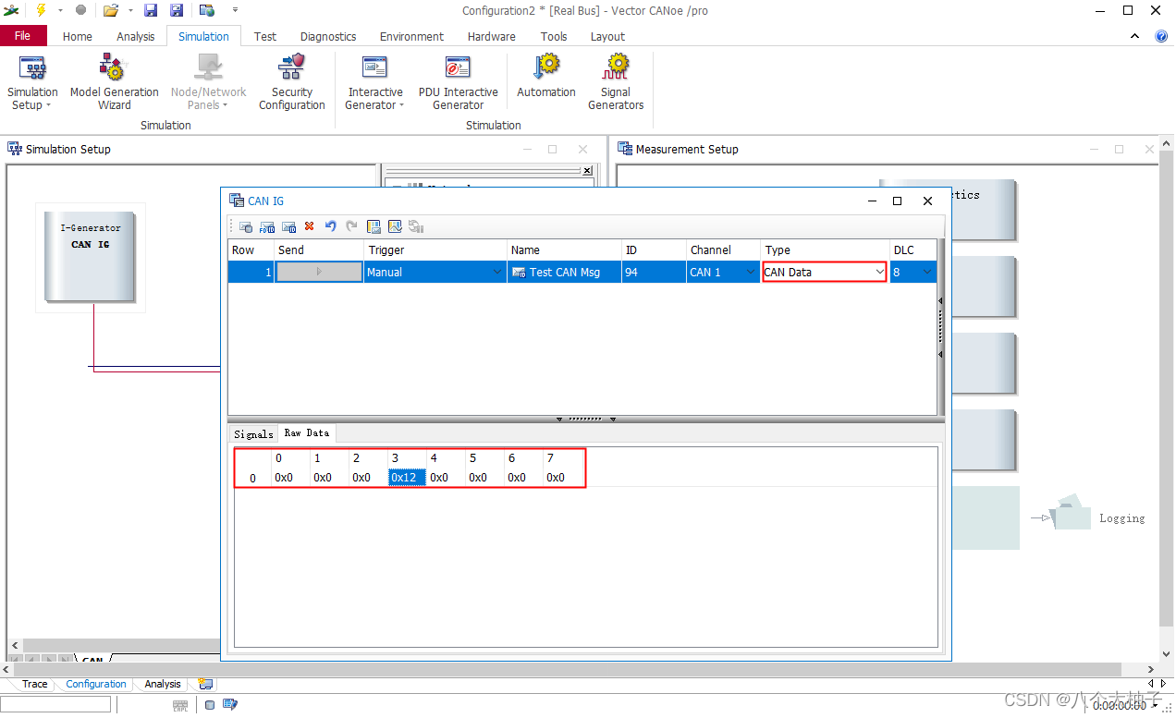Open the PDU Interactive Generator
Screen dimensions: 1176x718
point(459,82)
